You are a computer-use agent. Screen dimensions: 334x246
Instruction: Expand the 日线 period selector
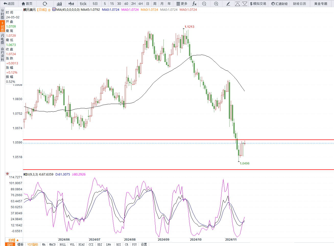coord(14,240)
